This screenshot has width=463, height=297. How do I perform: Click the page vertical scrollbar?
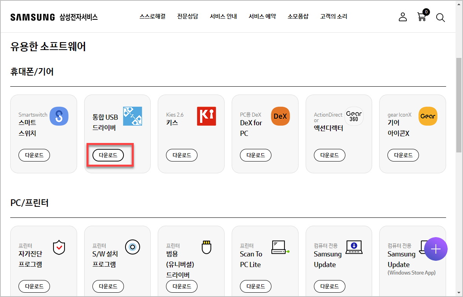coord(459,105)
